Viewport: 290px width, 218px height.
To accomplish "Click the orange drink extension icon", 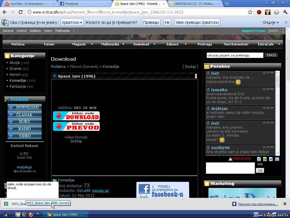I will 268,12.
